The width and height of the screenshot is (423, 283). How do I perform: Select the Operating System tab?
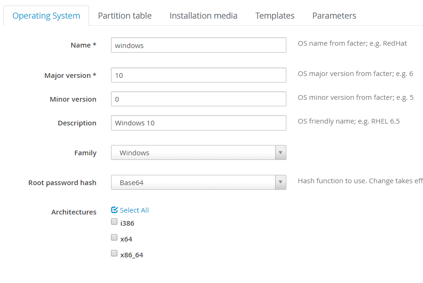point(46,16)
